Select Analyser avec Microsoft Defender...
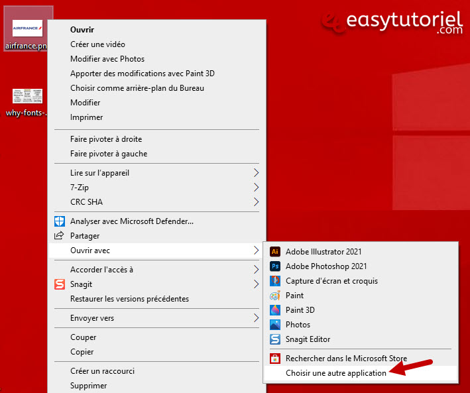The image size is (470, 393). point(156,221)
